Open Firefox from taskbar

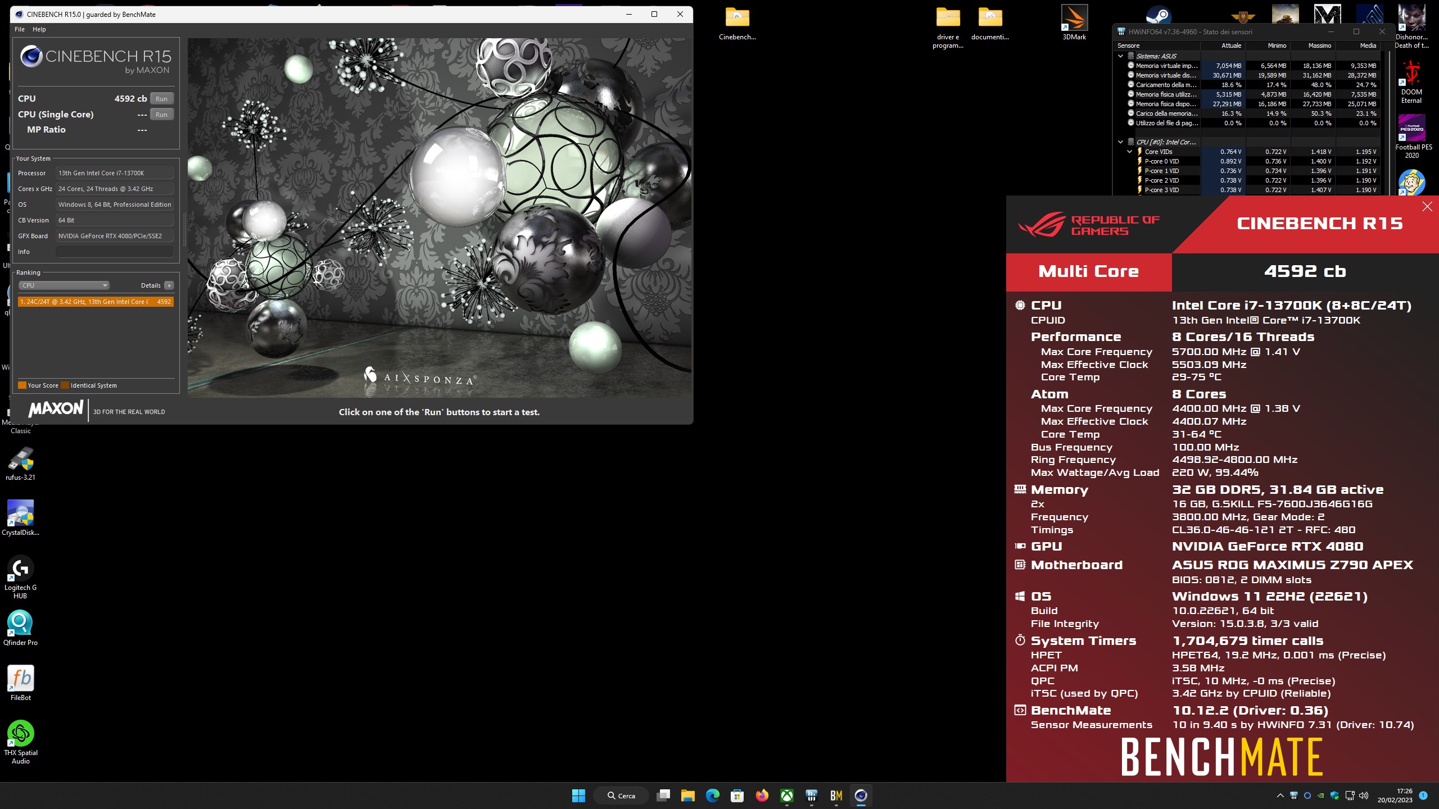[x=762, y=796]
